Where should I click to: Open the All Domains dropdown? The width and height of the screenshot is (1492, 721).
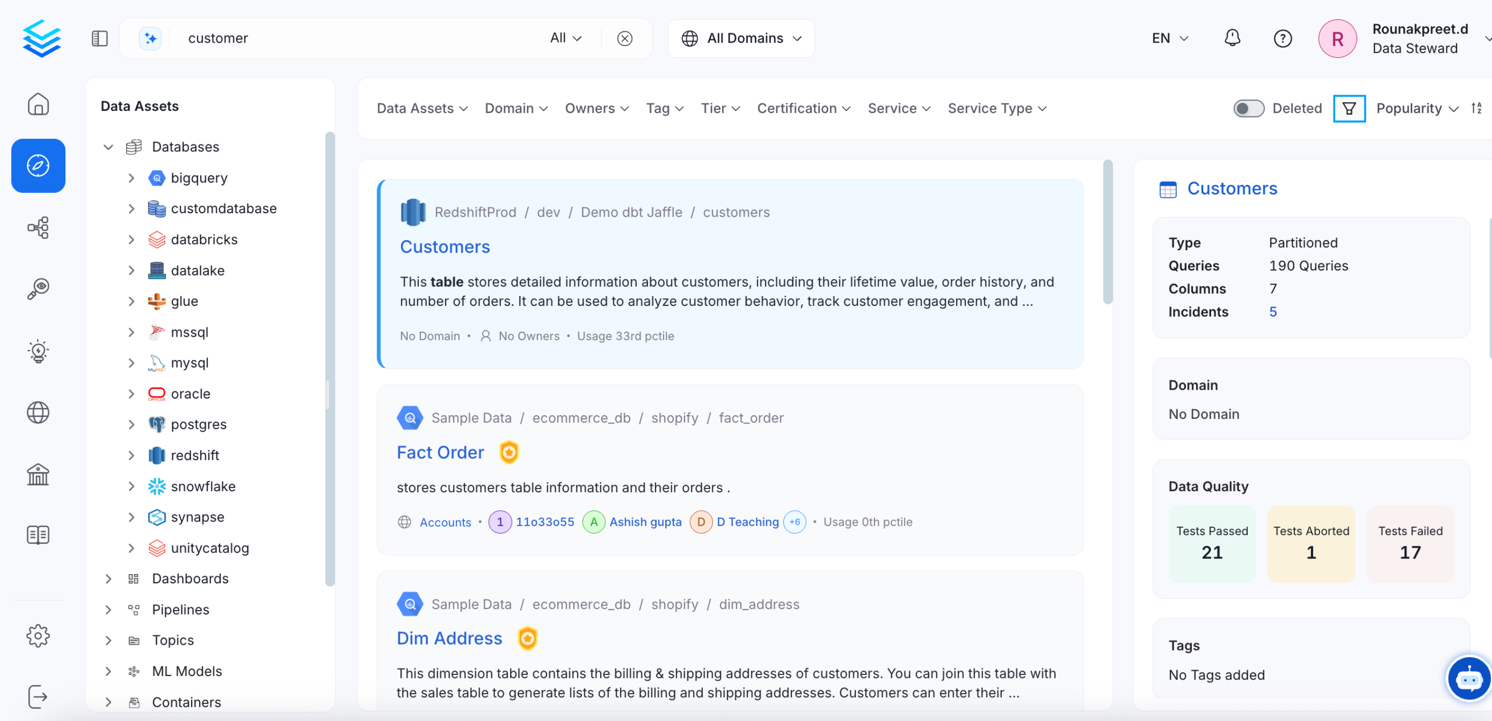[741, 38]
